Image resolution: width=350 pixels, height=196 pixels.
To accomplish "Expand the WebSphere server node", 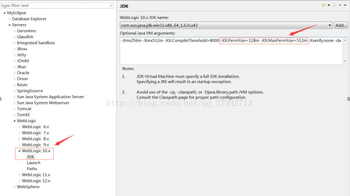I will click(14, 187).
